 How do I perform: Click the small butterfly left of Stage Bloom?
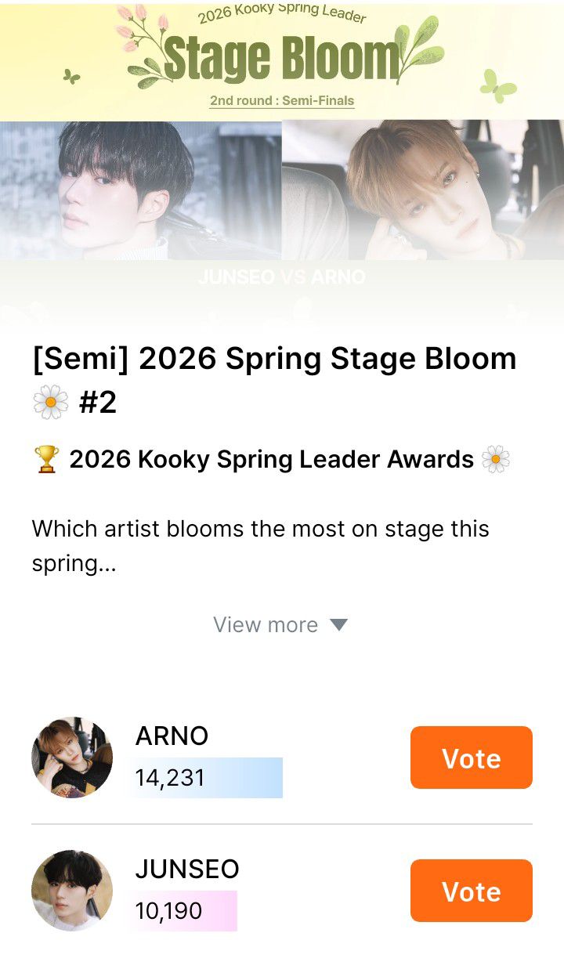(71, 76)
